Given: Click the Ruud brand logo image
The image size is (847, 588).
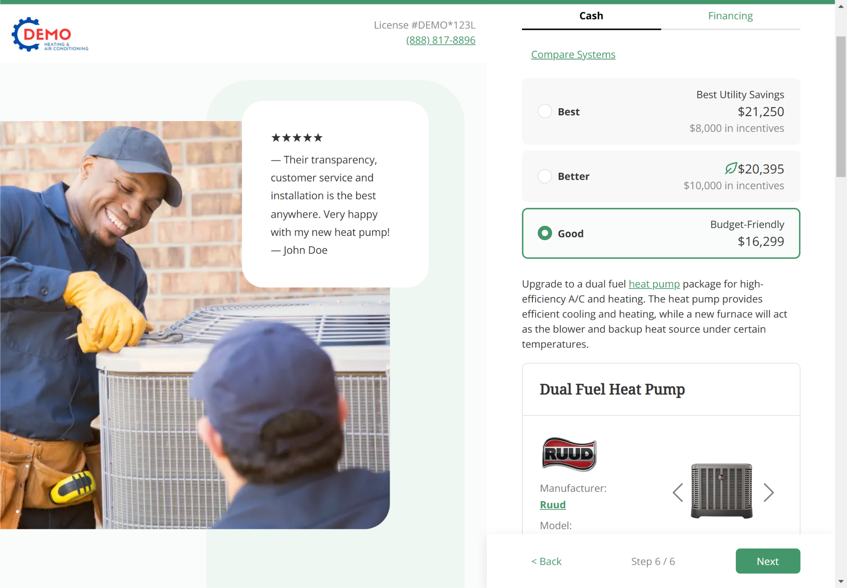Looking at the screenshot, I should pos(569,454).
